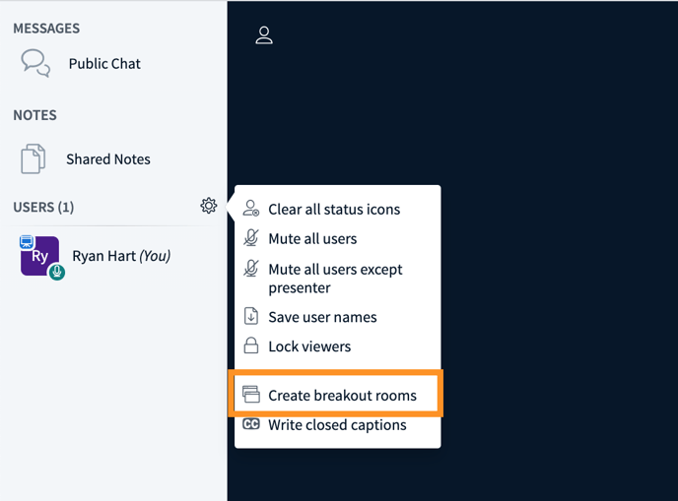Click Ryan Hart's purple avatar
This screenshot has width=678, height=501.
tap(39, 256)
